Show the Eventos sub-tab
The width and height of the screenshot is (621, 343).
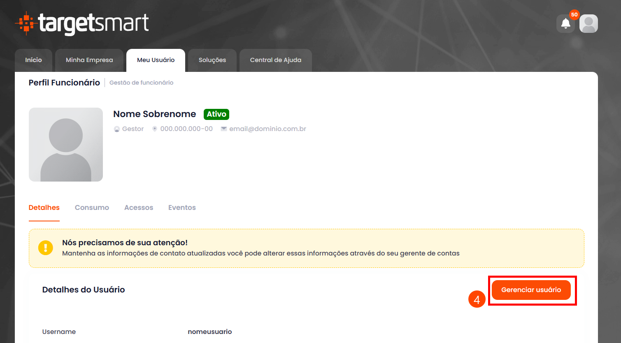click(182, 207)
